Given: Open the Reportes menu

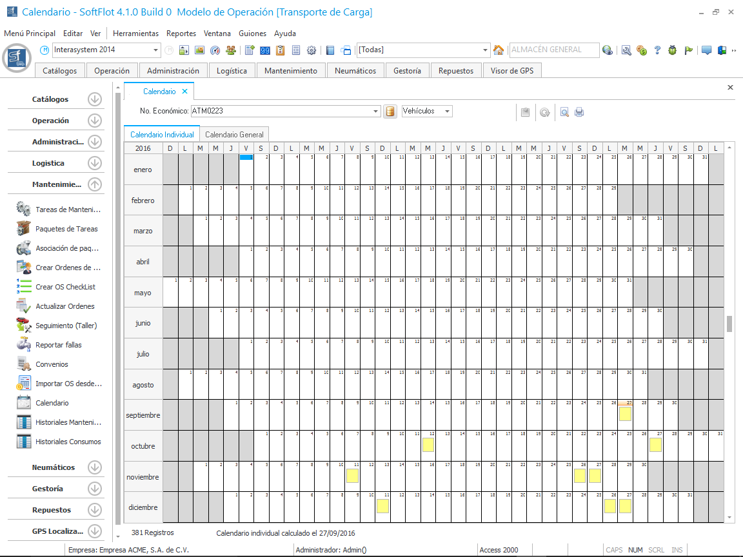Looking at the screenshot, I should (181, 34).
